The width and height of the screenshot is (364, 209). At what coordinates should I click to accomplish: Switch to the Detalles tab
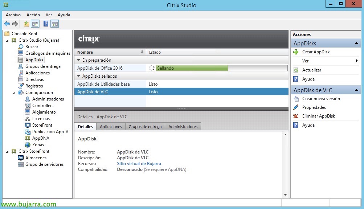(x=85, y=127)
